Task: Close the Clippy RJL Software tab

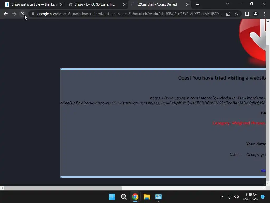Action: coord(124,5)
